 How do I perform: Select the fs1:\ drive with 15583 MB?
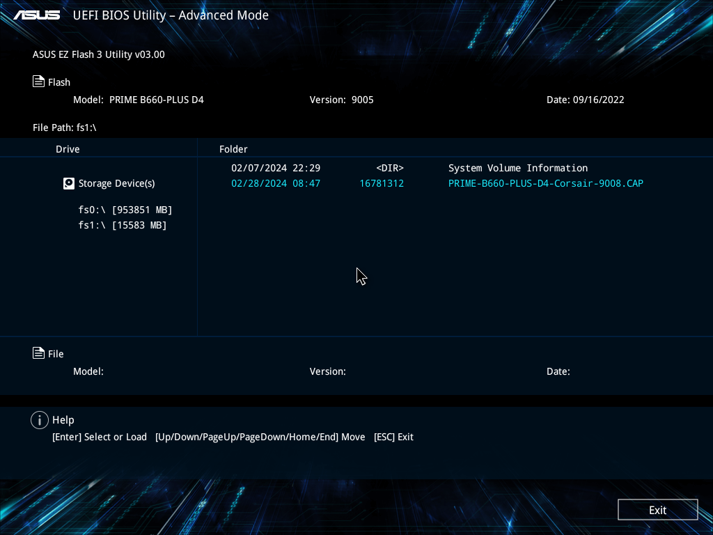(123, 225)
